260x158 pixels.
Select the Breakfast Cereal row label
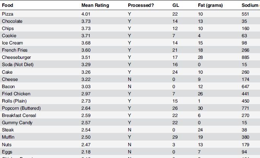19,115
